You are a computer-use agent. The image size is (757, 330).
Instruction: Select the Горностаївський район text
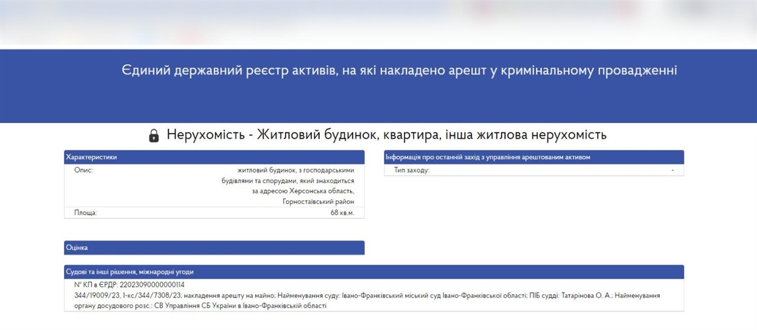(319, 202)
